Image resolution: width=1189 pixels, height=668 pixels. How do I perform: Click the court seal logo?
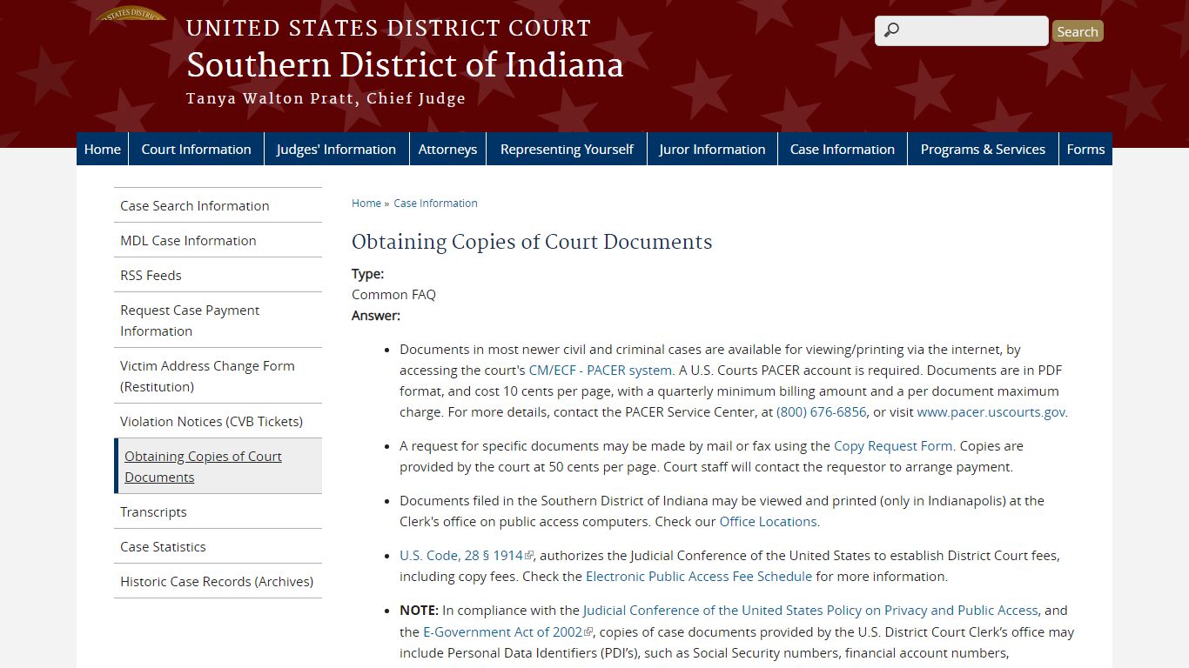pyautogui.click(x=131, y=13)
